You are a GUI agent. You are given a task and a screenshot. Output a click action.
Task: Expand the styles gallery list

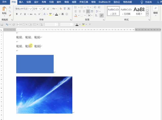click(148, 15)
